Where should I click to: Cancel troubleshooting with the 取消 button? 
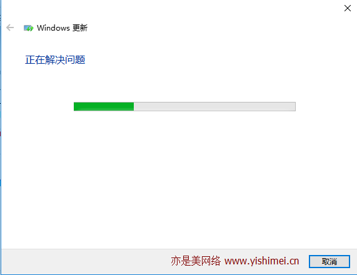(x=329, y=261)
